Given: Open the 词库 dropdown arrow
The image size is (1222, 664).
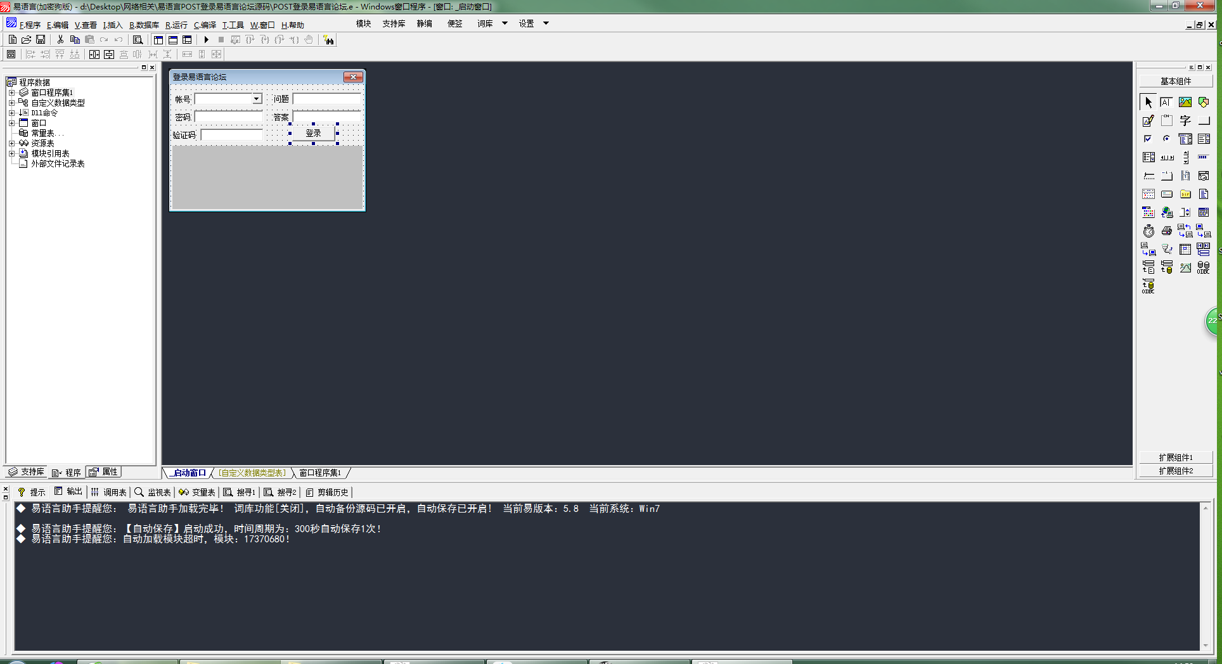Looking at the screenshot, I should [505, 23].
